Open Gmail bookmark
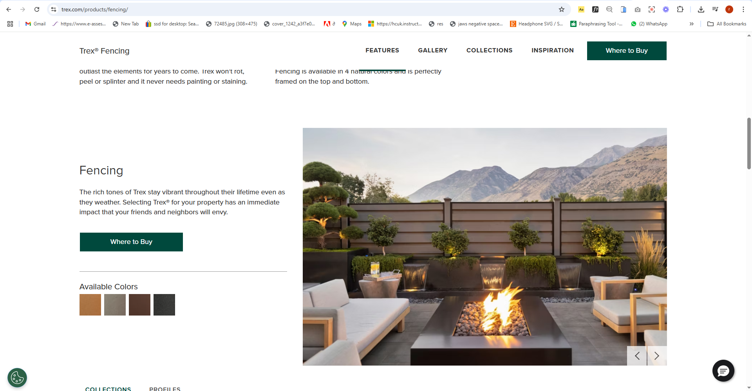The width and height of the screenshot is (752, 391). coord(36,24)
